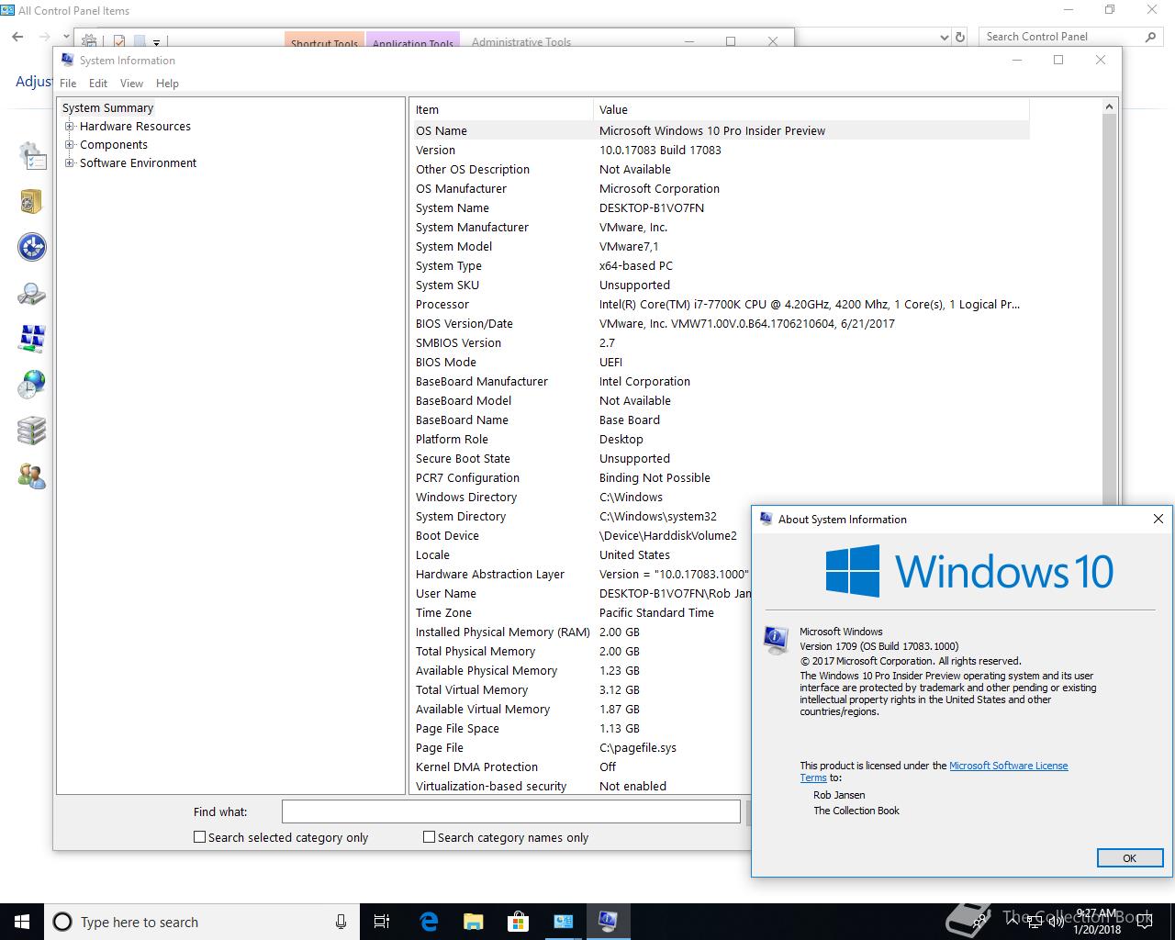Viewport: 1175px width, 940px height.
Task: Click System Information taskbar icon
Action: [608, 922]
